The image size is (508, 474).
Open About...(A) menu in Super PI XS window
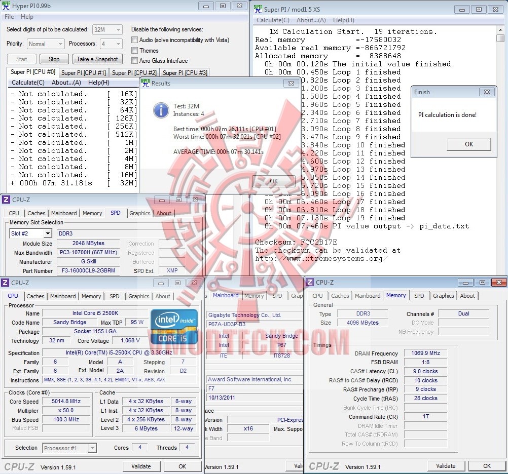point(311,20)
